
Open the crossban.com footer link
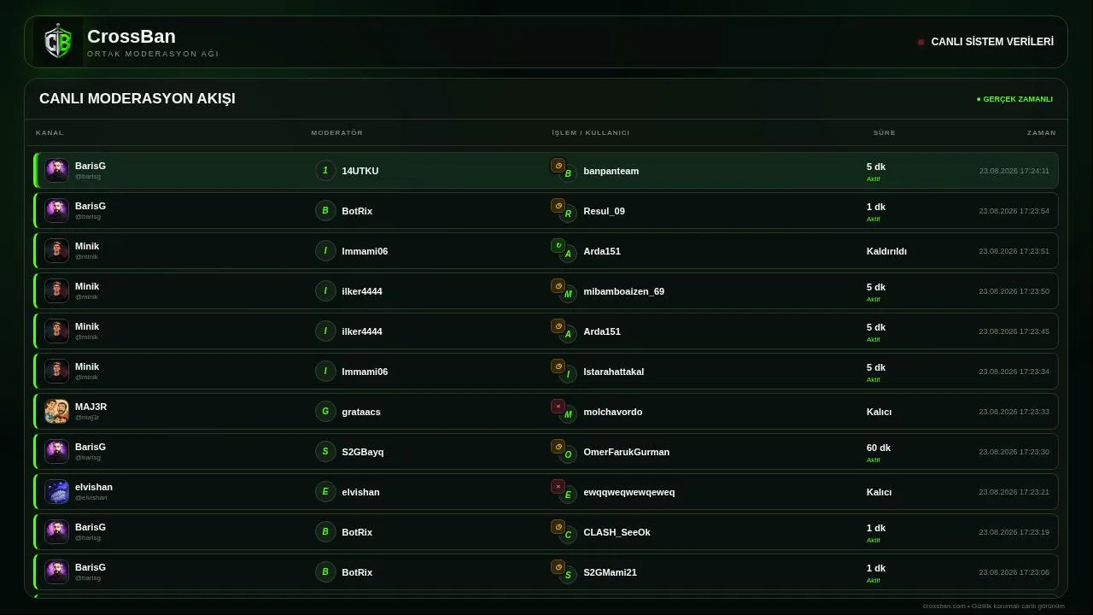coord(944,606)
